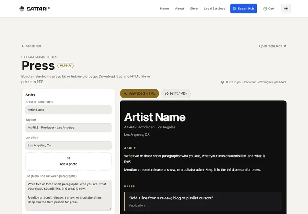Viewport: 308px width, 214px height.
Task: Open the Shop nav item
Action: [x=194, y=9]
